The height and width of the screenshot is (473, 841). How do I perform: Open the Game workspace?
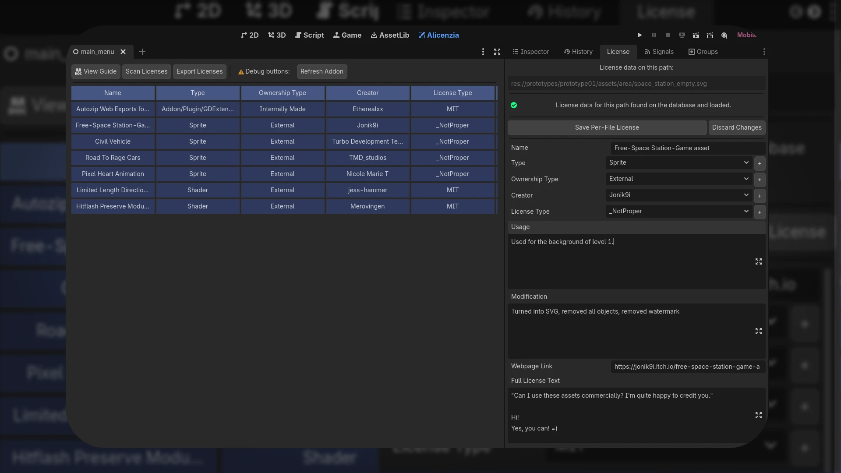347,35
